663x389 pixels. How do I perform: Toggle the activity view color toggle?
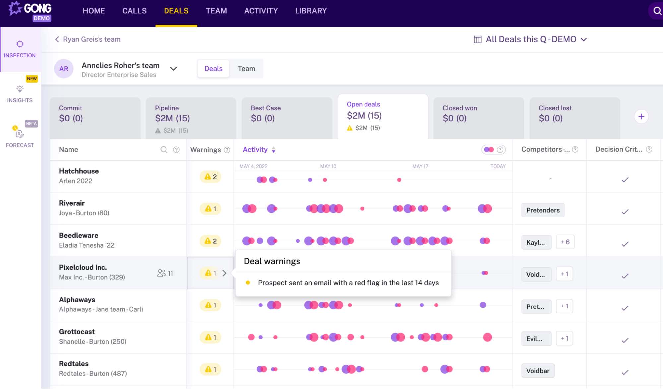click(x=488, y=149)
